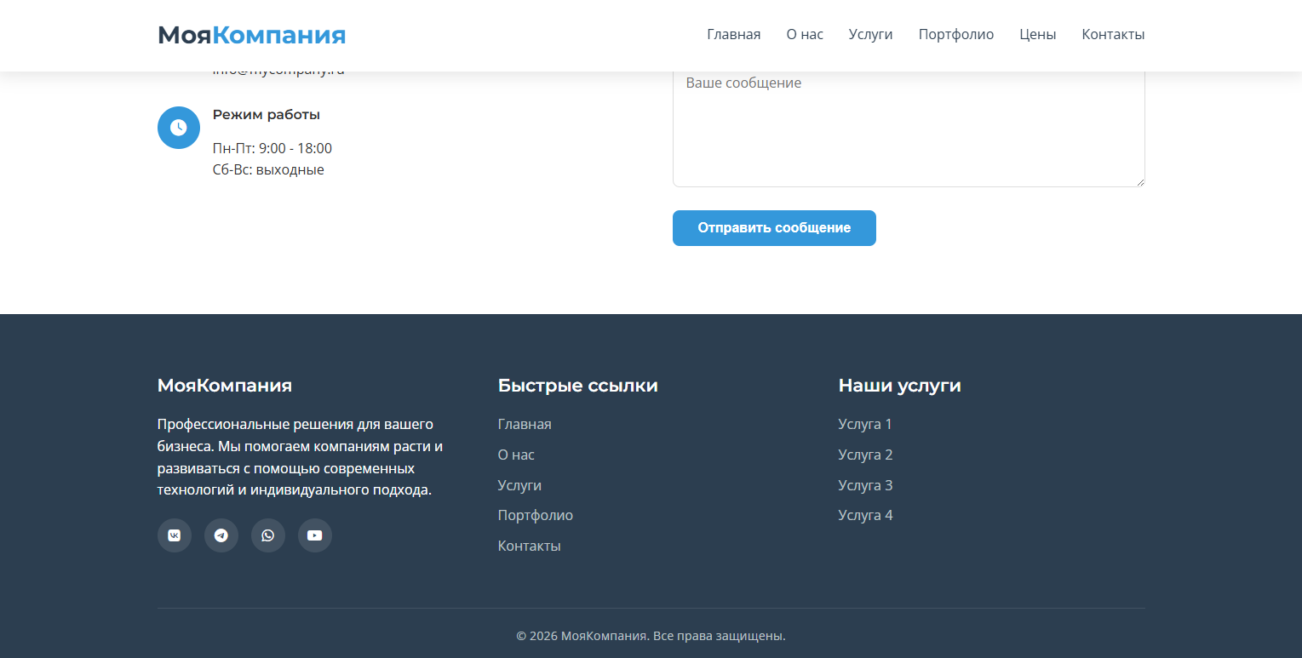Open the WhatsApp footer icon
Viewport: 1302px width, 658px height.
pyautogui.click(x=268, y=535)
